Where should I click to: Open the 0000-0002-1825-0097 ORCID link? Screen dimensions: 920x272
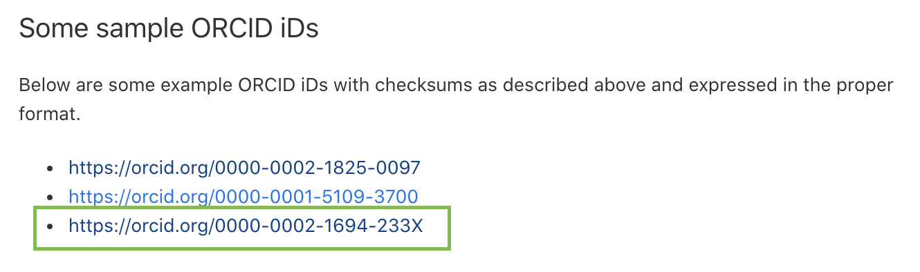tap(244, 168)
